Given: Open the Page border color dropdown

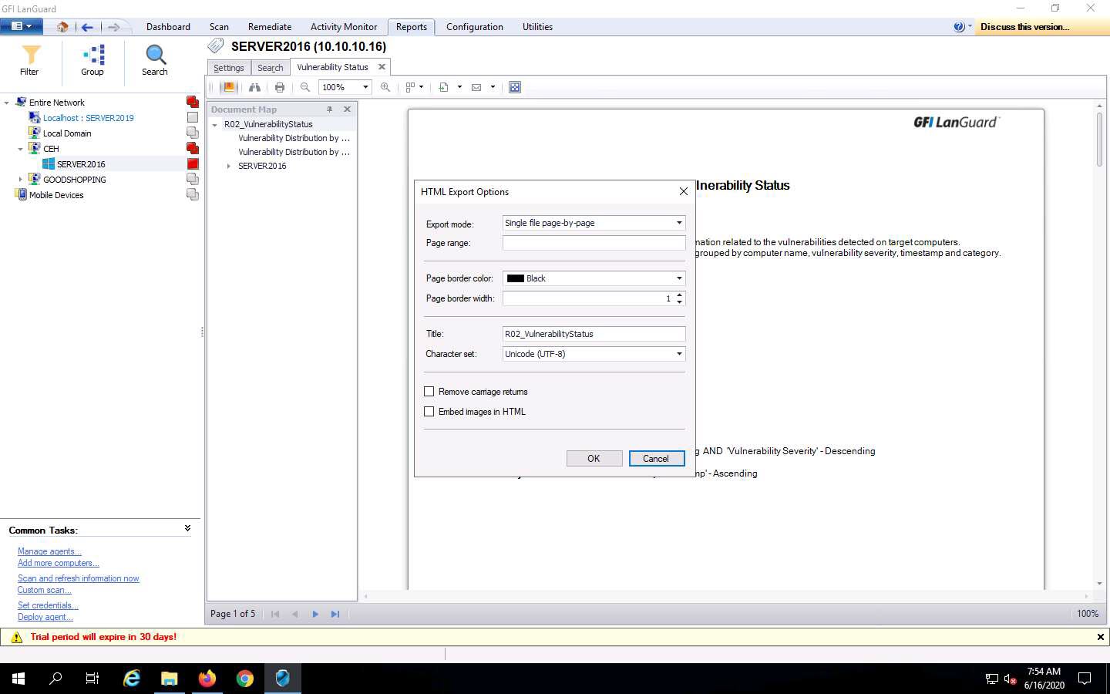Looking at the screenshot, I should click(x=679, y=278).
